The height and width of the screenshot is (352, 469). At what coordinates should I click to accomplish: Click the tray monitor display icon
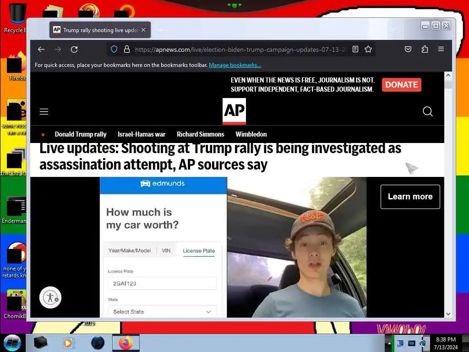(412, 343)
